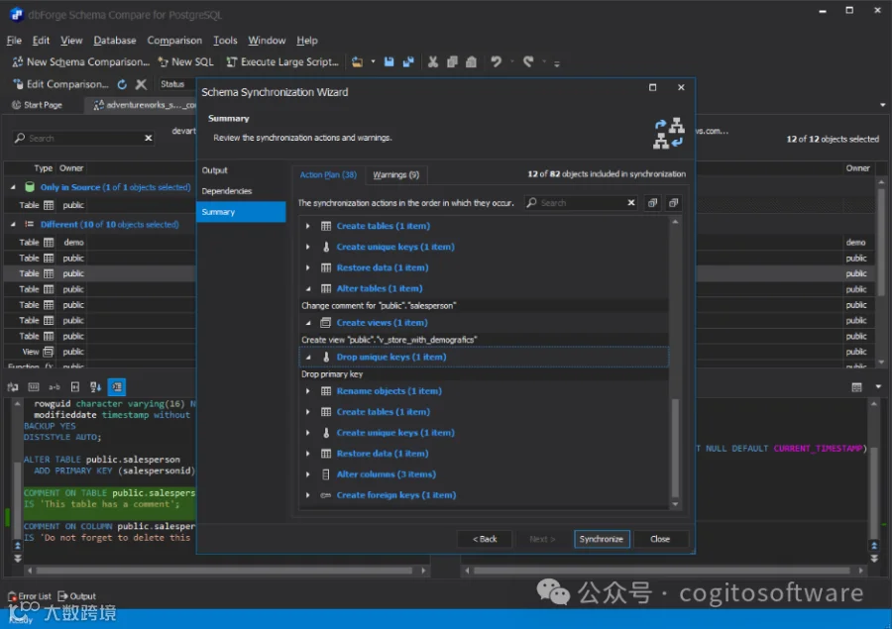Click into the left objects Search field
This screenshot has height=629, width=892.
pyautogui.click(x=82, y=139)
